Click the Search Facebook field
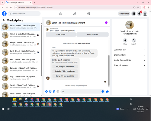Viewport: 151px width, 121px height. pos(24,14)
